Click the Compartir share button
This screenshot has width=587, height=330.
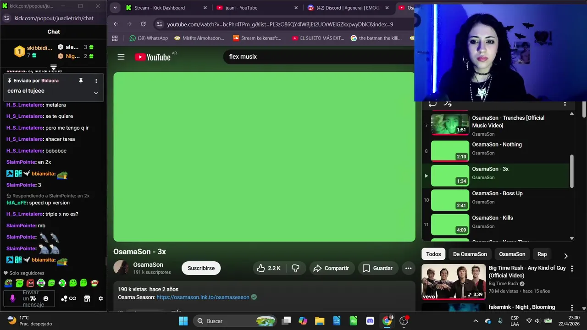[x=331, y=268]
